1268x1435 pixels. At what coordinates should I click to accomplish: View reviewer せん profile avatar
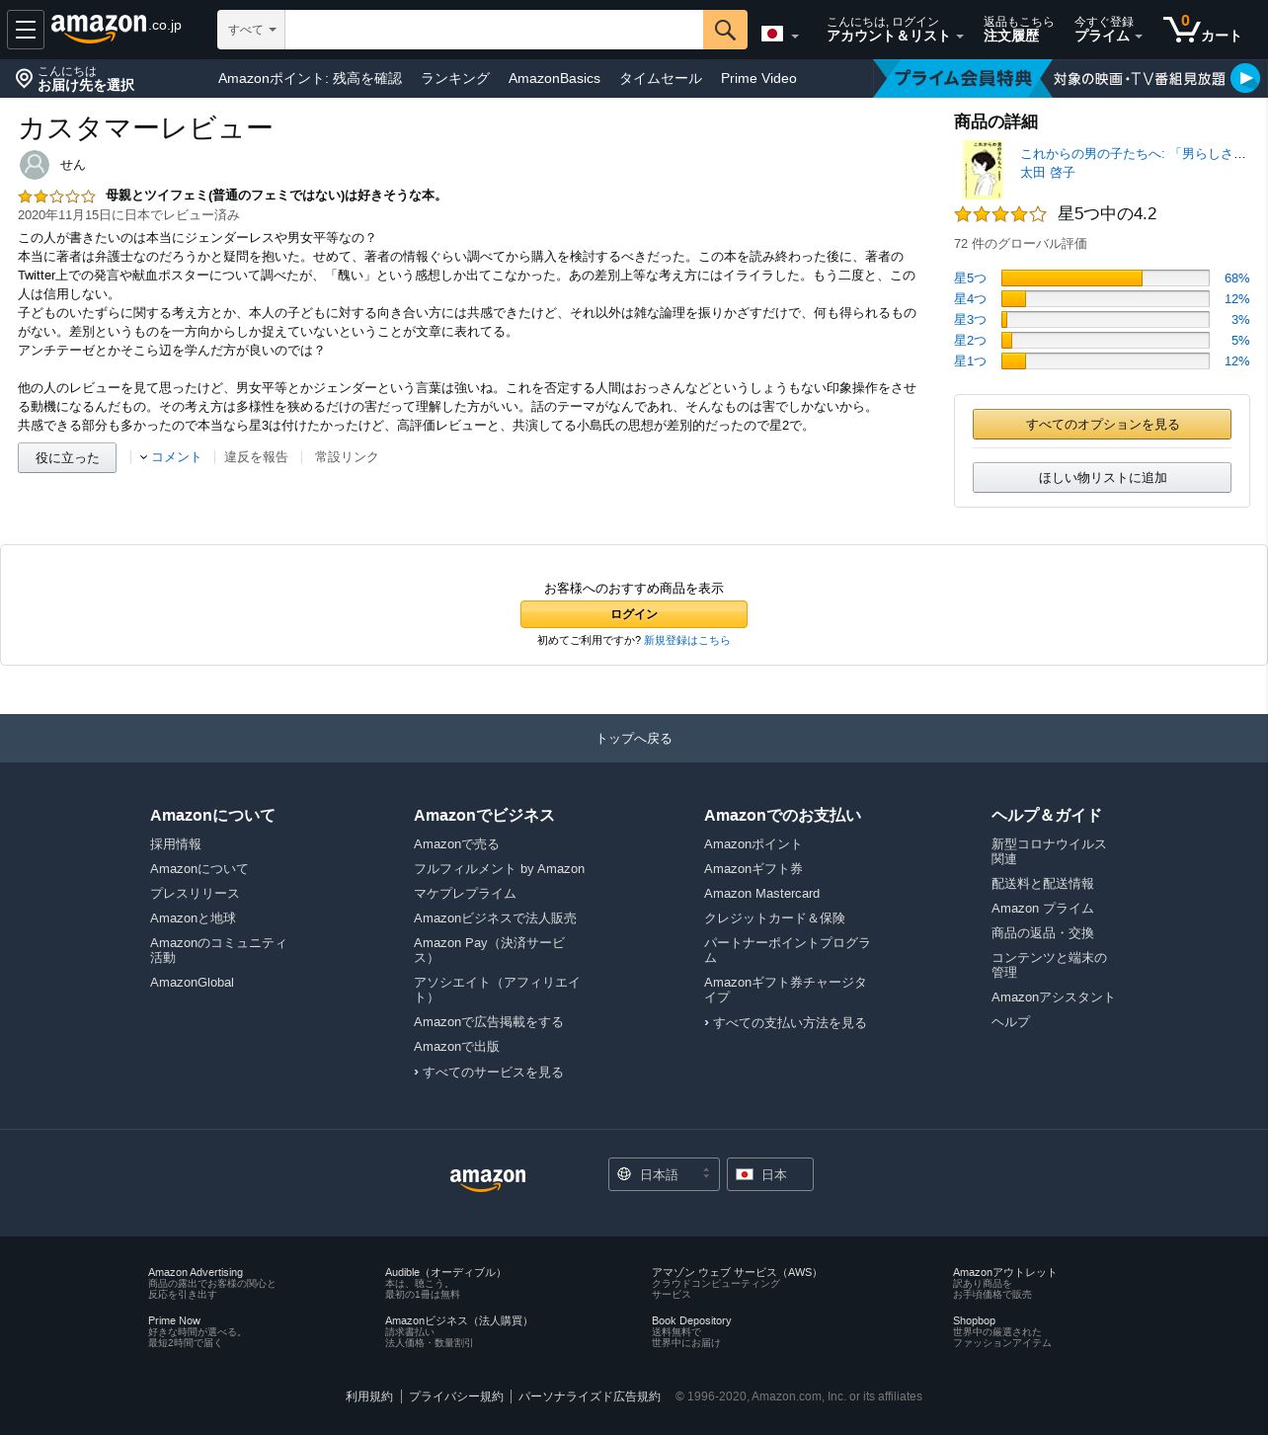pyautogui.click(x=35, y=165)
